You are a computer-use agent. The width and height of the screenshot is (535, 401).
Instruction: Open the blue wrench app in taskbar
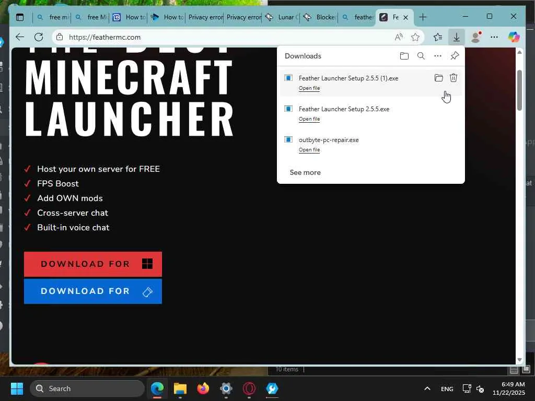pyautogui.click(x=272, y=388)
